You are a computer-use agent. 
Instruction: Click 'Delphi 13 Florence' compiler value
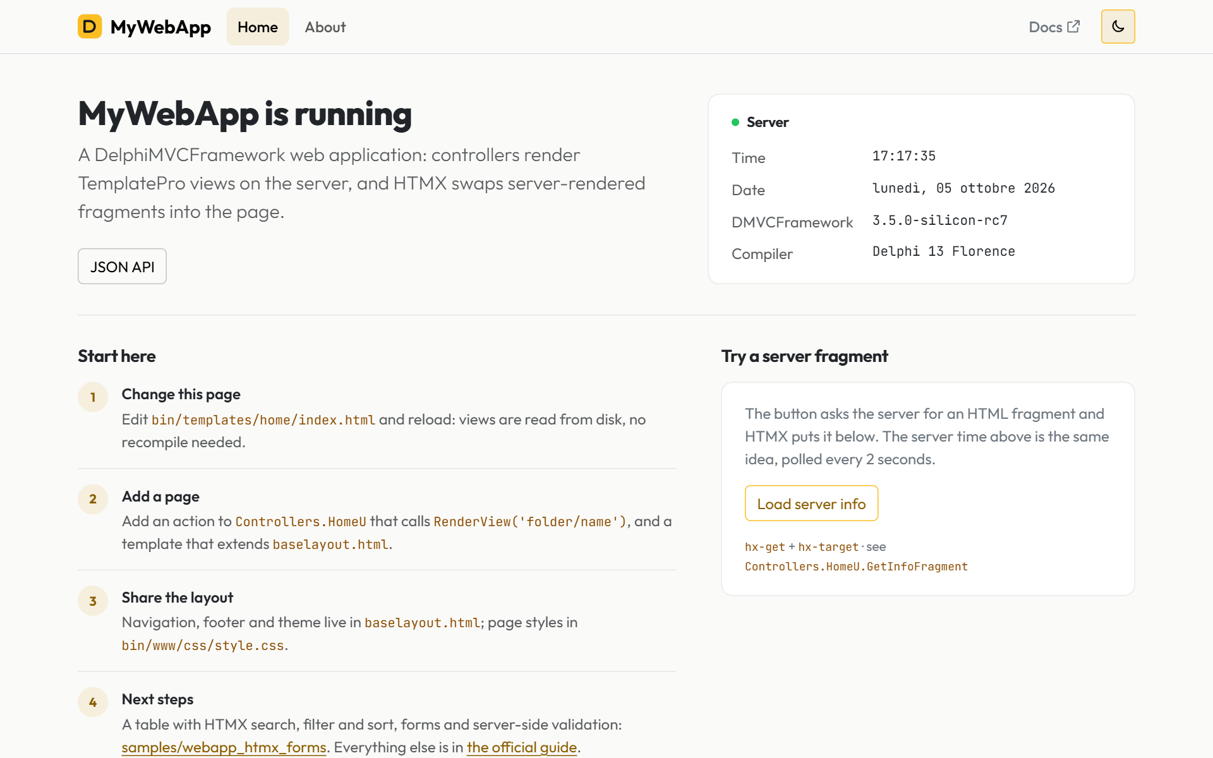click(944, 251)
